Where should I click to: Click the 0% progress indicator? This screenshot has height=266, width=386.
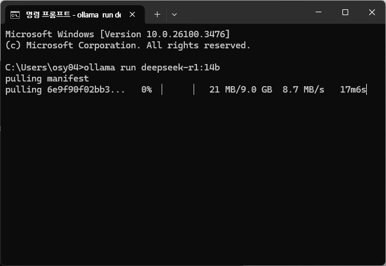(146, 90)
